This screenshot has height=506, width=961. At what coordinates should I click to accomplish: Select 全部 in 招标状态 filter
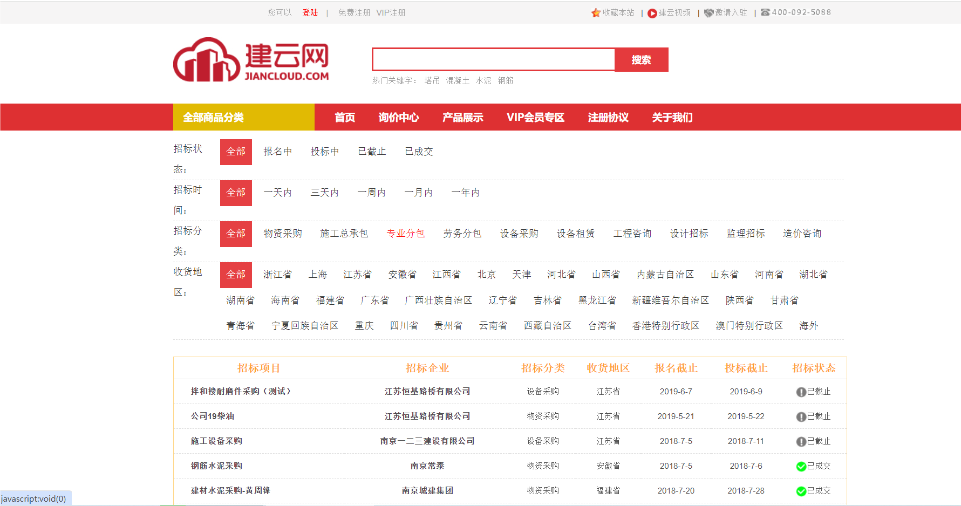(236, 152)
